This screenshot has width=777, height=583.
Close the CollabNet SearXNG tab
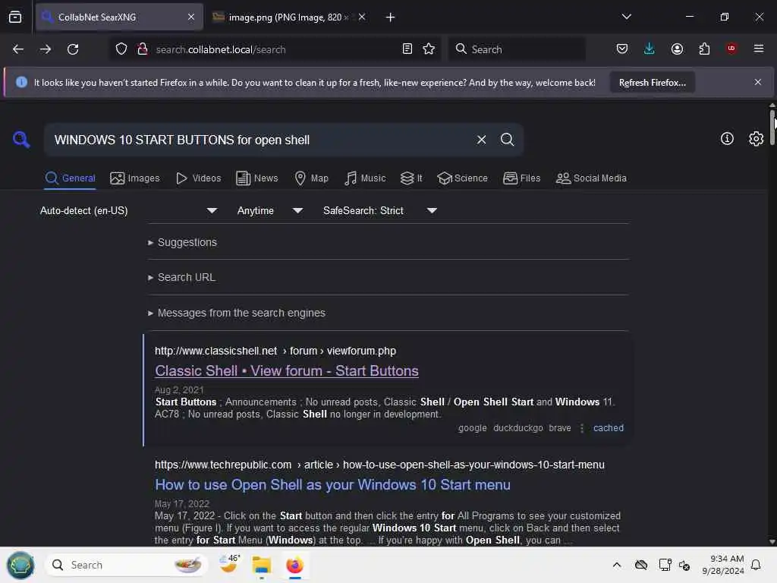coord(191,17)
